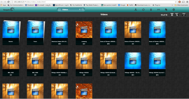
Task: Open the settings gear icon
Action: [174, 9]
